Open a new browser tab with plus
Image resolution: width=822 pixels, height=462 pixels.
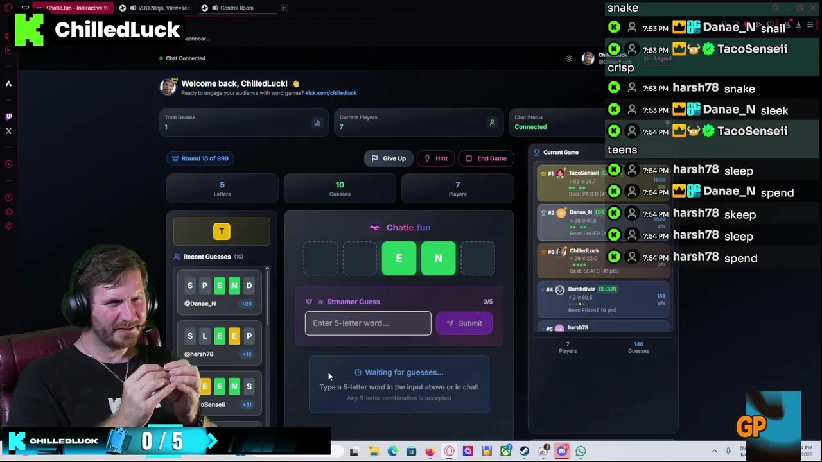pyautogui.click(x=284, y=8)
